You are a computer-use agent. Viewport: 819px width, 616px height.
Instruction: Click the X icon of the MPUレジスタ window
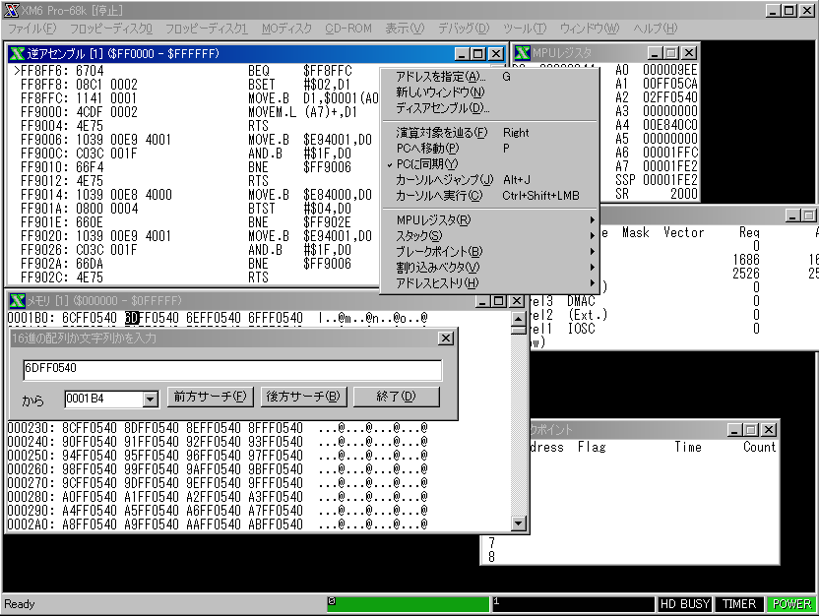523,53
